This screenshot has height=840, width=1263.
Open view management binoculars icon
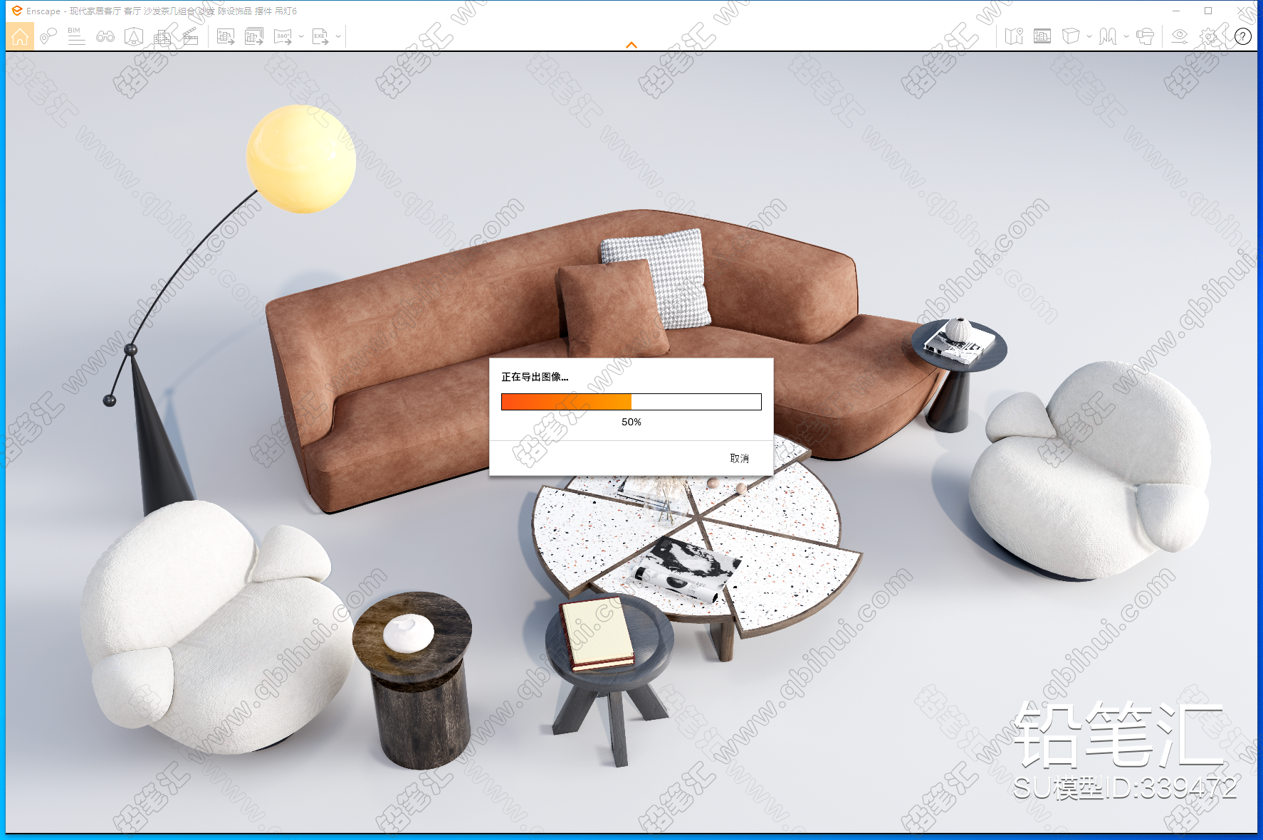click(x=105, y=36)
